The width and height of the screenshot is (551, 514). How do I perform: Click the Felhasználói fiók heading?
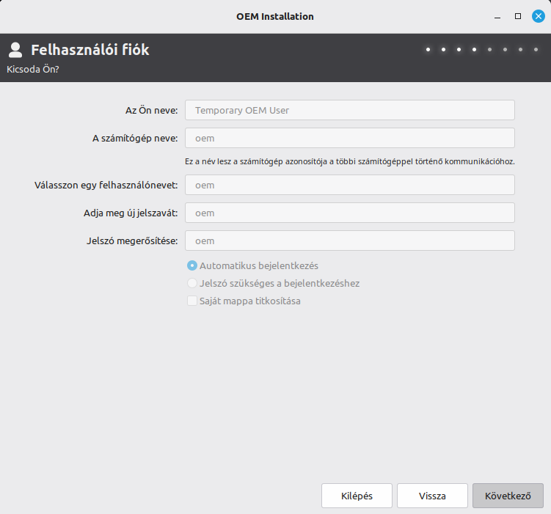point(90,50)
